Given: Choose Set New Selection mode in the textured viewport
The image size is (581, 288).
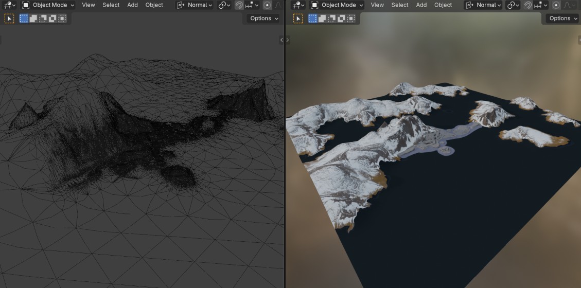Looking at the screenshot, I should (313, 19).
